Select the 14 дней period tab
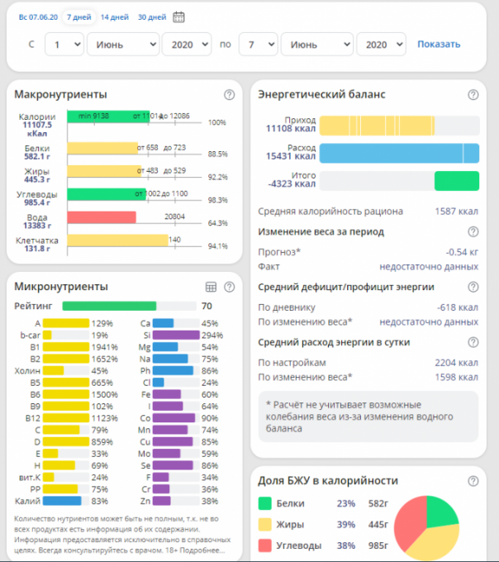 click(114, 17)
